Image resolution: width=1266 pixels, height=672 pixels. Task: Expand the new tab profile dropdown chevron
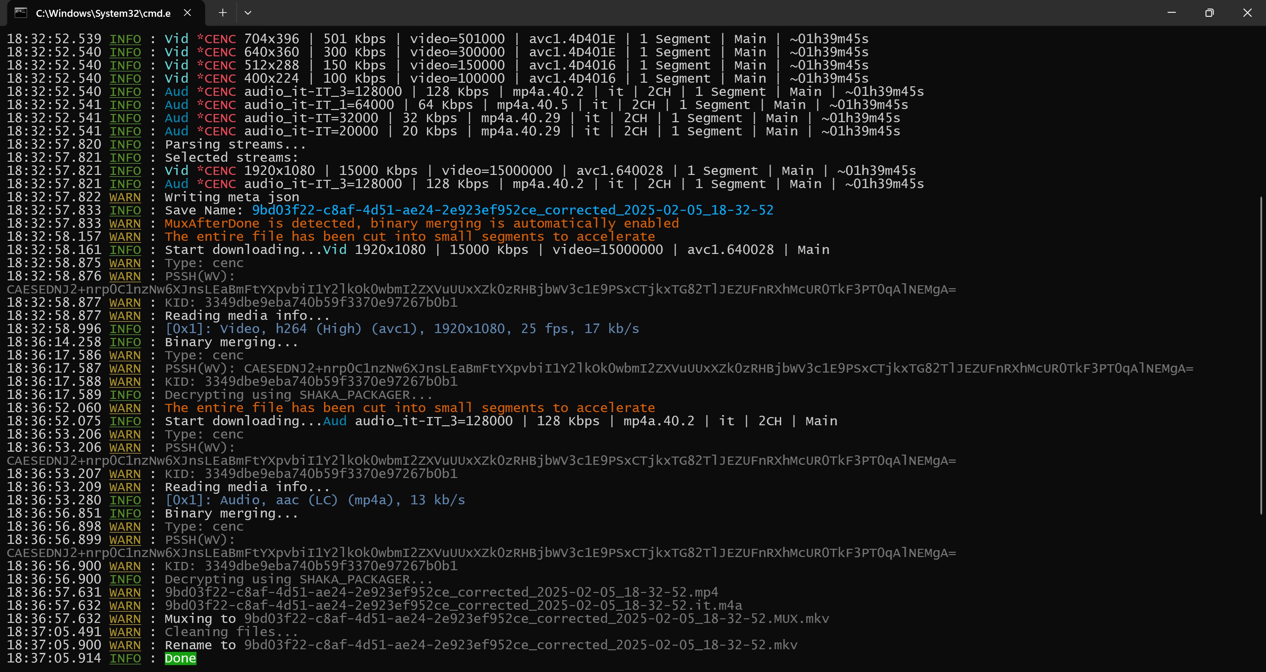coord(248,13)
